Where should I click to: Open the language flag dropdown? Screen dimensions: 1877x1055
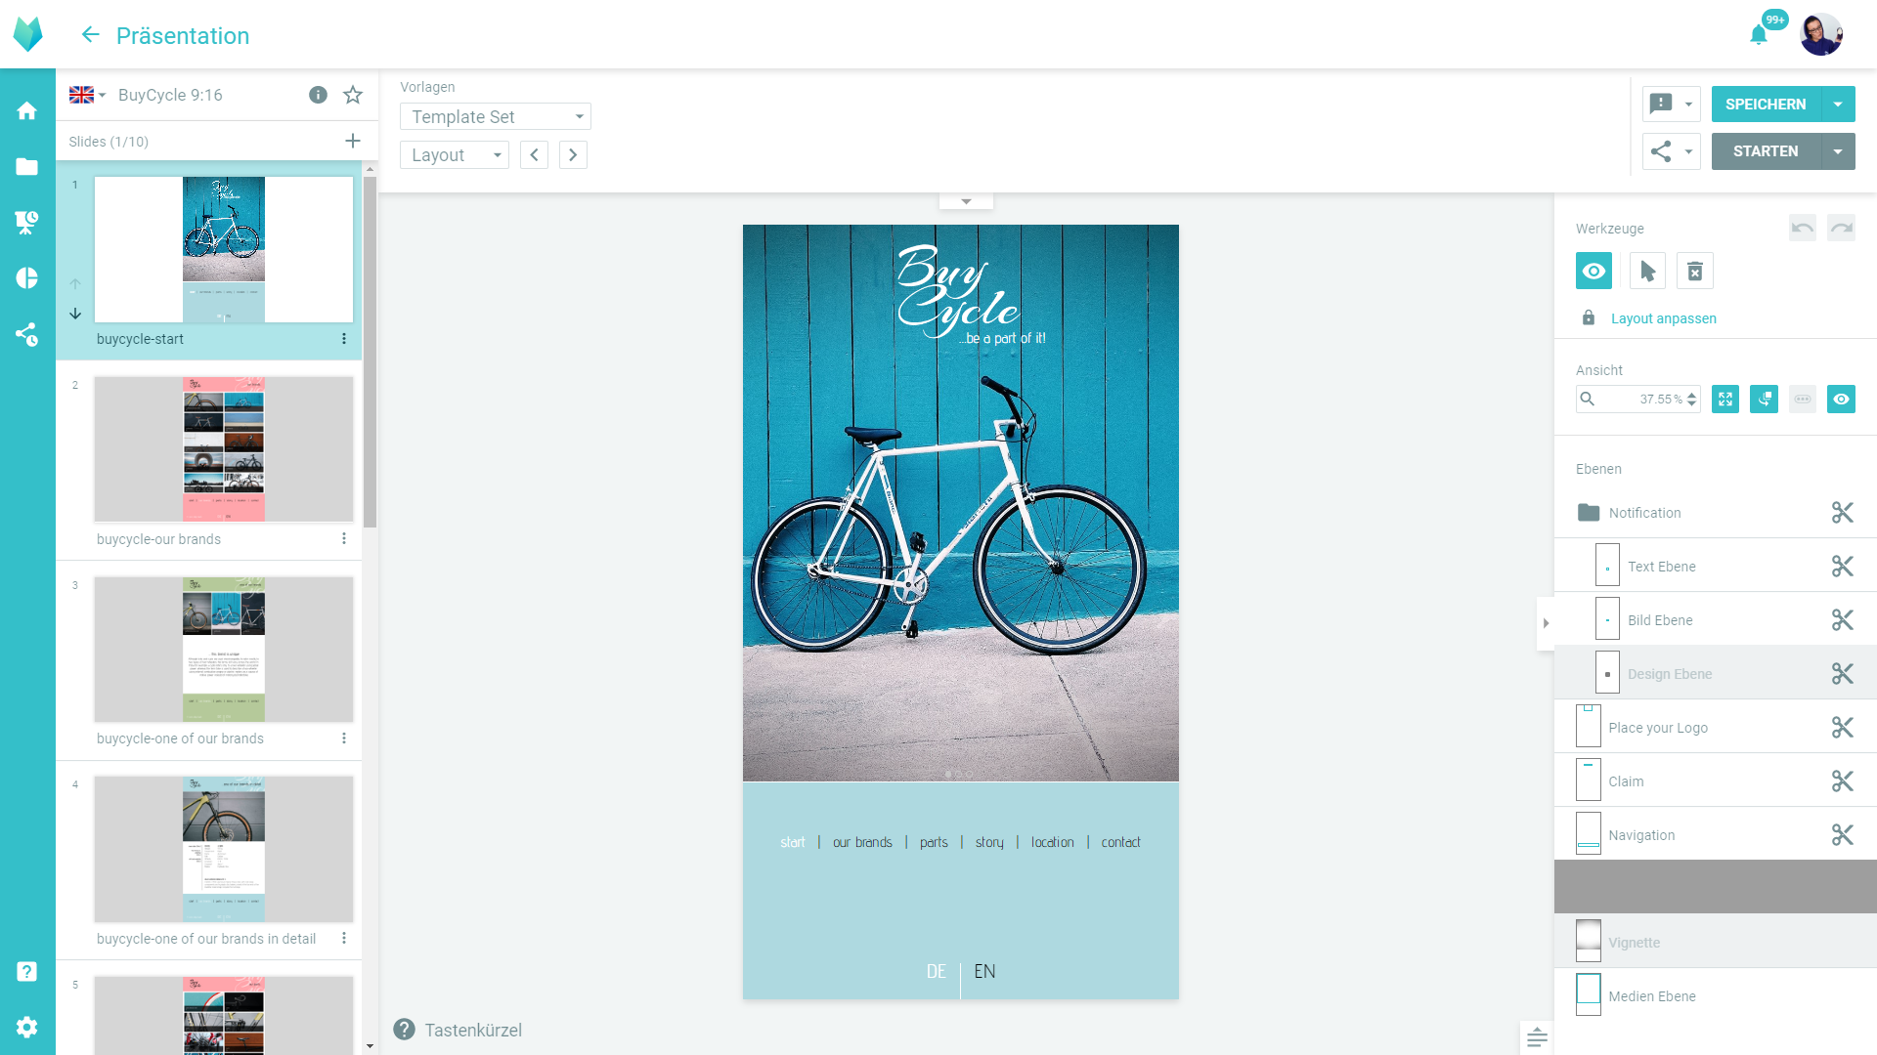[x=87, y=95]
